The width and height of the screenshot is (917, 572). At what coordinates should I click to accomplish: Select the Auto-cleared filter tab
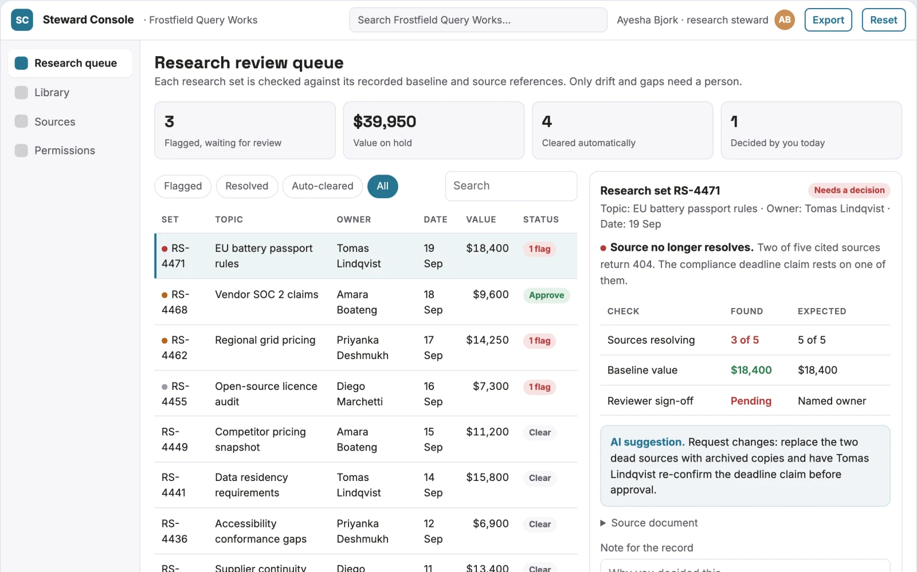coord(323,186)
